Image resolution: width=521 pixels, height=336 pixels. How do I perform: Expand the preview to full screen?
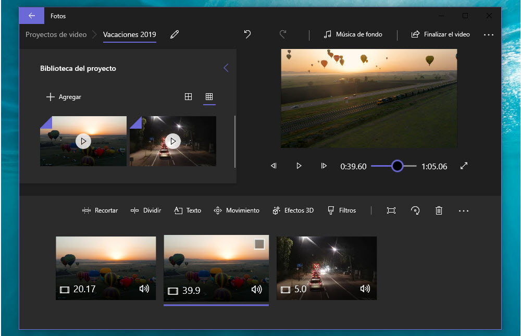(464, 166)
